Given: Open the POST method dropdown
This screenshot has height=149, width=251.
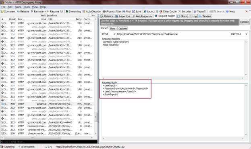Looking at the screenshot, I should pyautogui.click(x=114, y=34).
